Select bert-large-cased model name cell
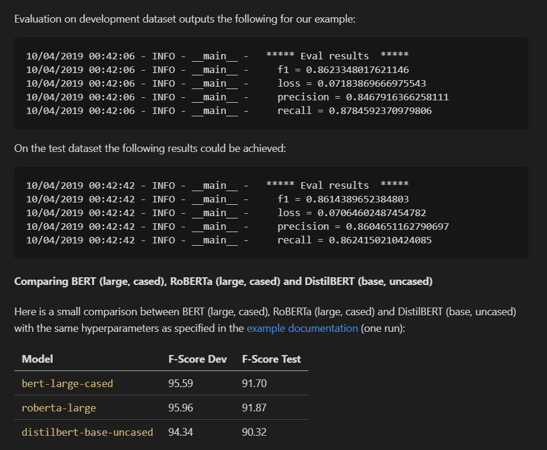The width and height of the screenshot is (547, 450). [x=67, y=384]
